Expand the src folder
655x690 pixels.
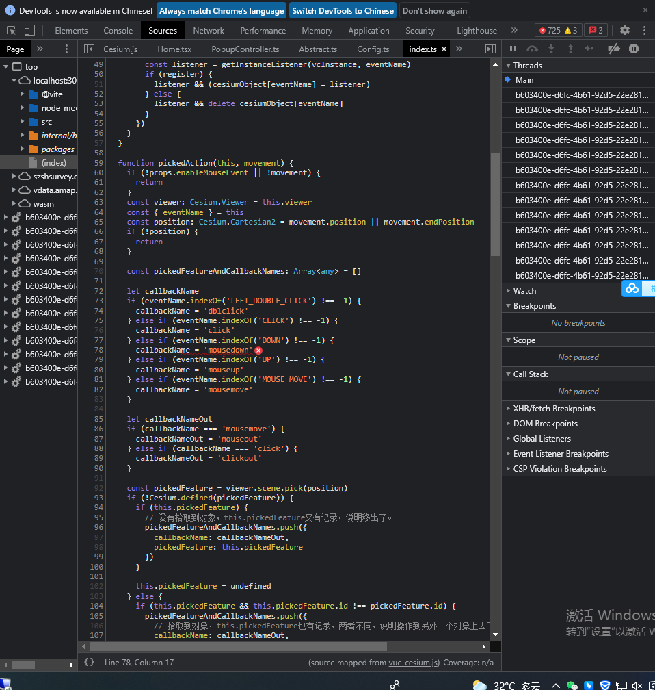22,121
